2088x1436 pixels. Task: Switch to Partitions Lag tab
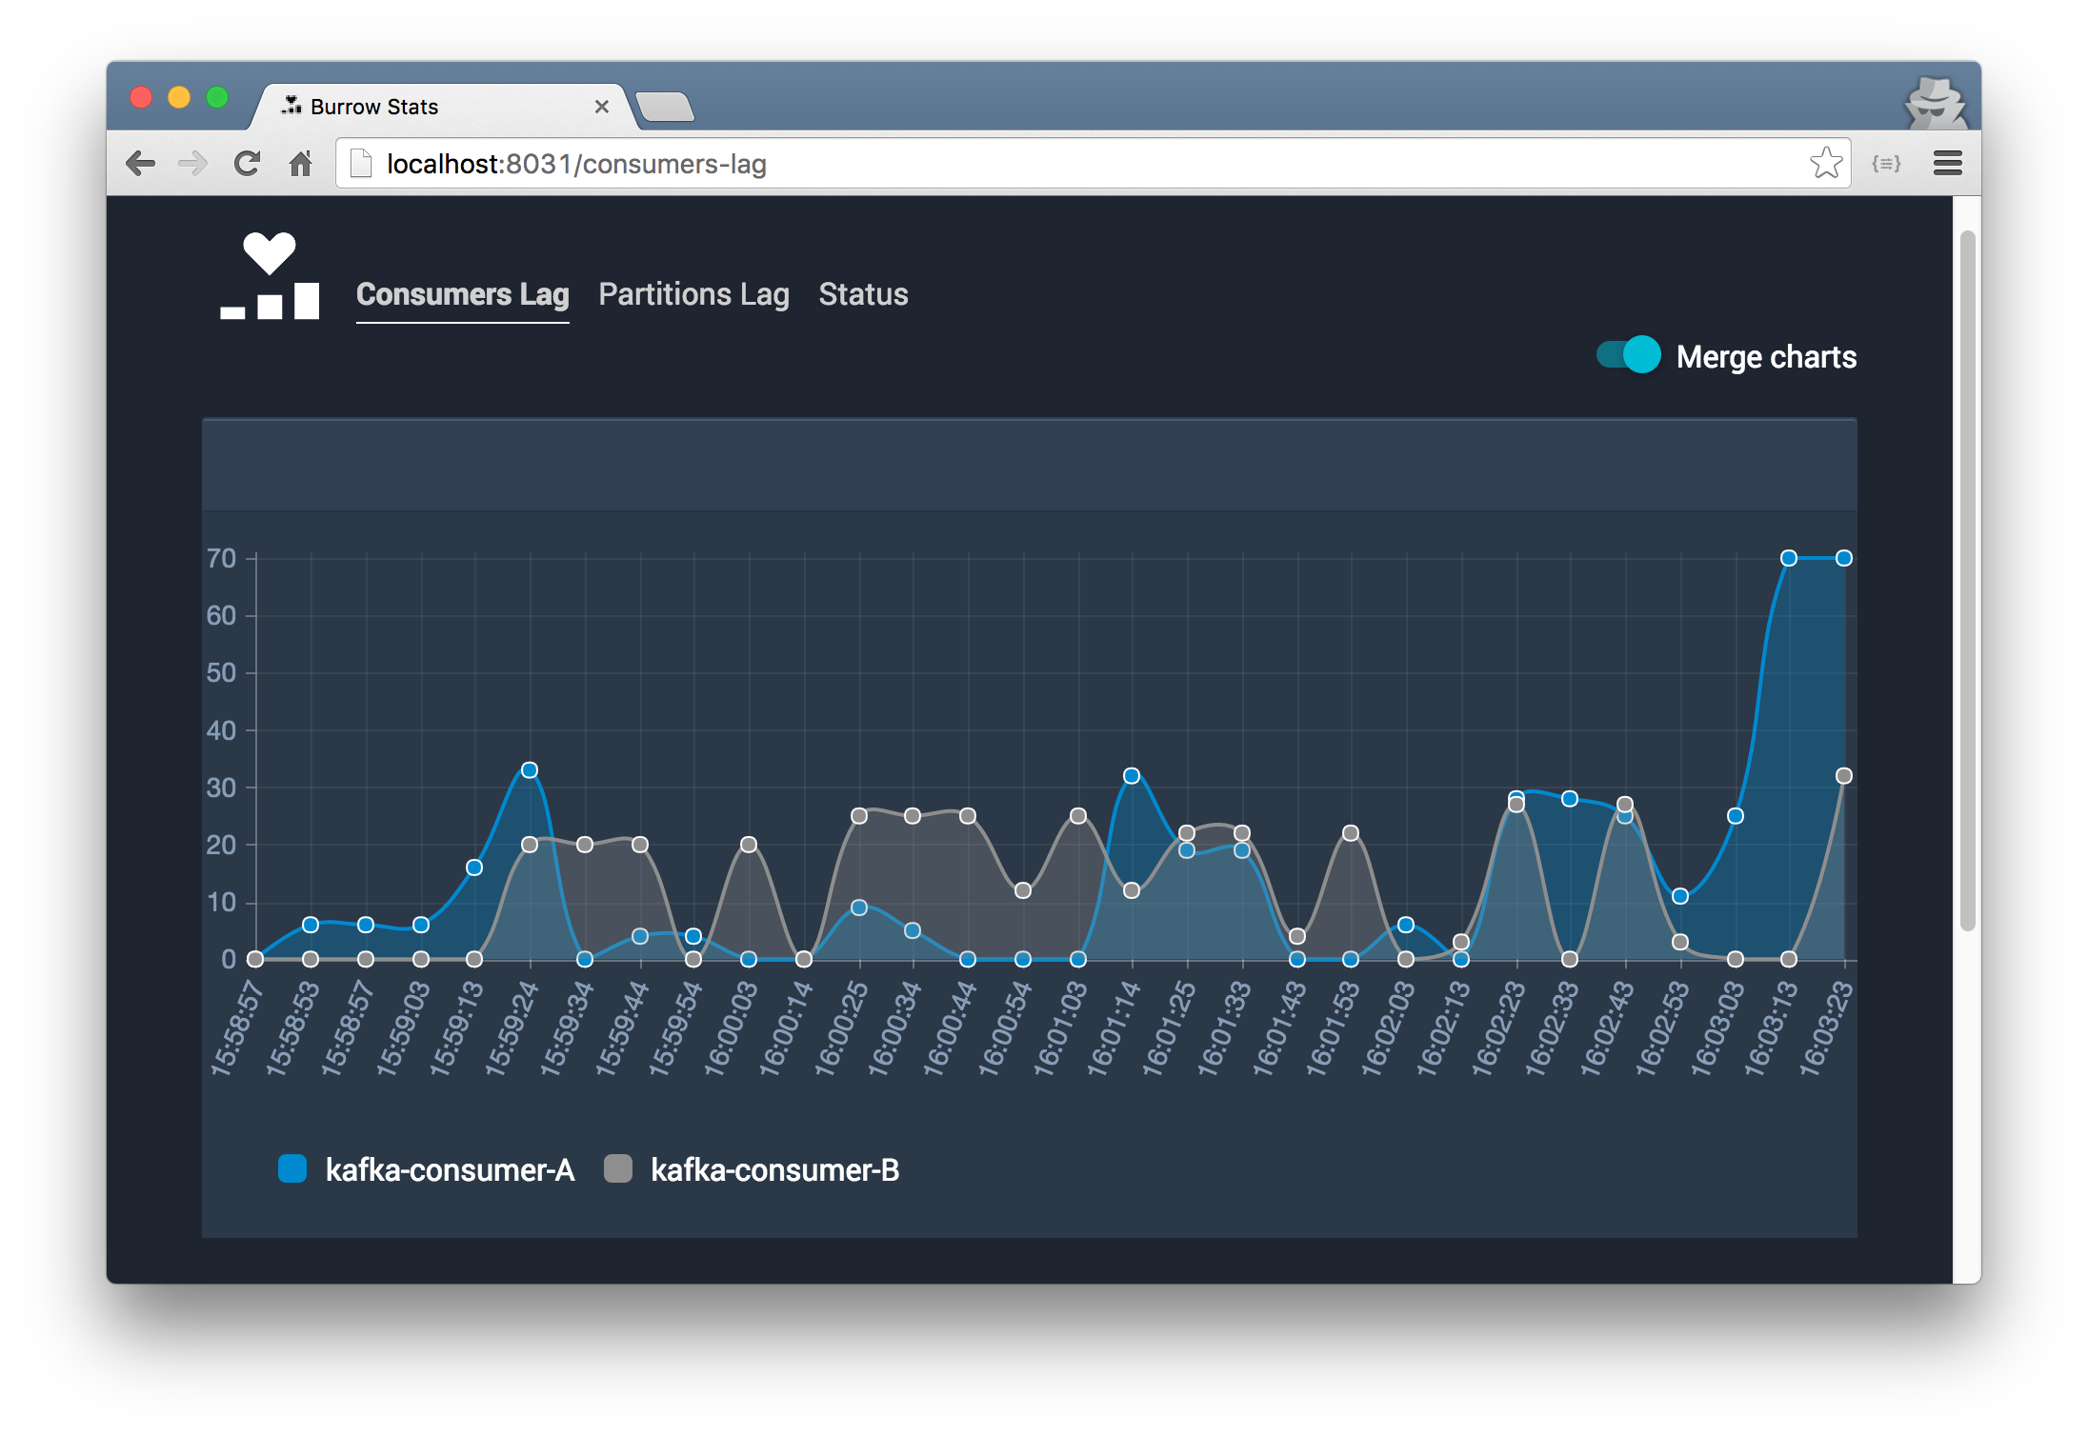[x=693, y=294]
